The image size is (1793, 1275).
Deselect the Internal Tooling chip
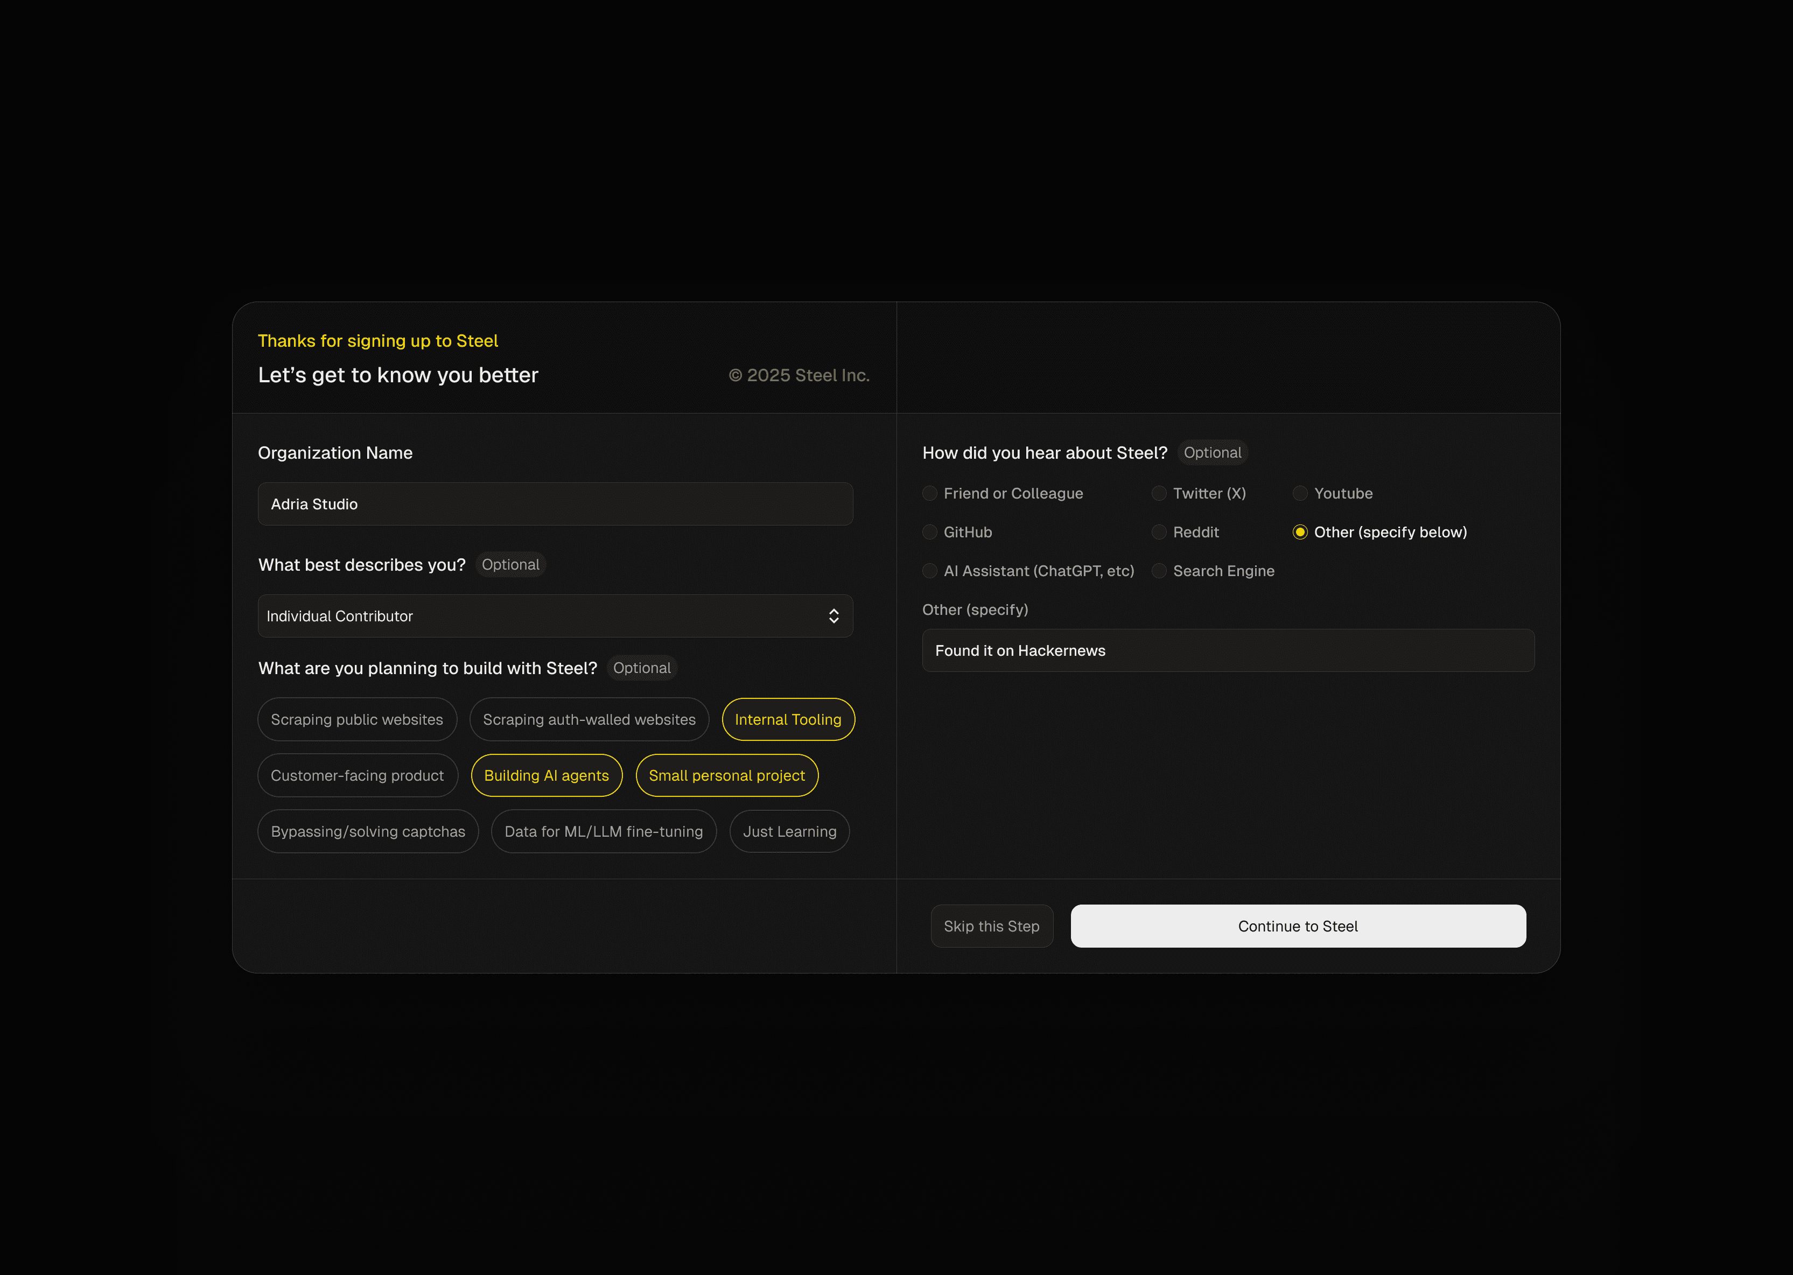tap(787, 720)
